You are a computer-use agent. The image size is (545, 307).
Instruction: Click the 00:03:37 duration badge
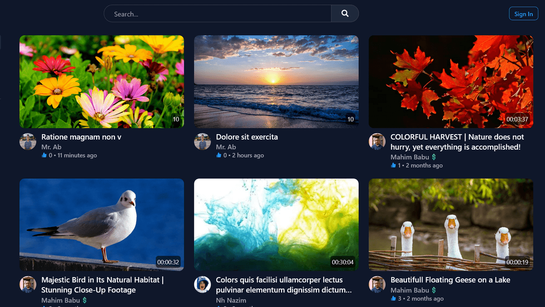(x=517, y=119)
